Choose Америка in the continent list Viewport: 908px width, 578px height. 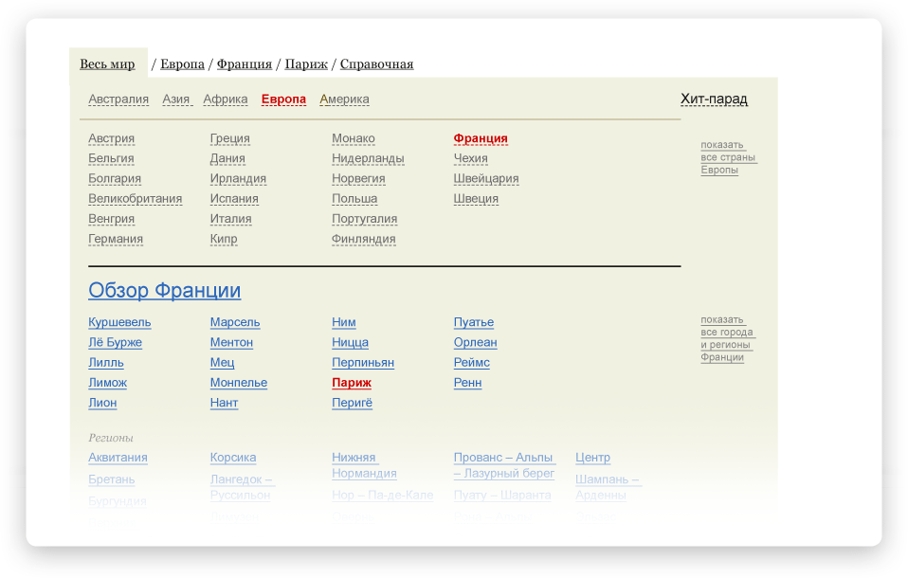(x=344, y=99)
